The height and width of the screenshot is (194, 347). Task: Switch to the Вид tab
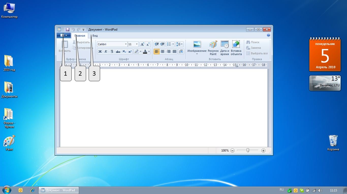click(95, 36)
